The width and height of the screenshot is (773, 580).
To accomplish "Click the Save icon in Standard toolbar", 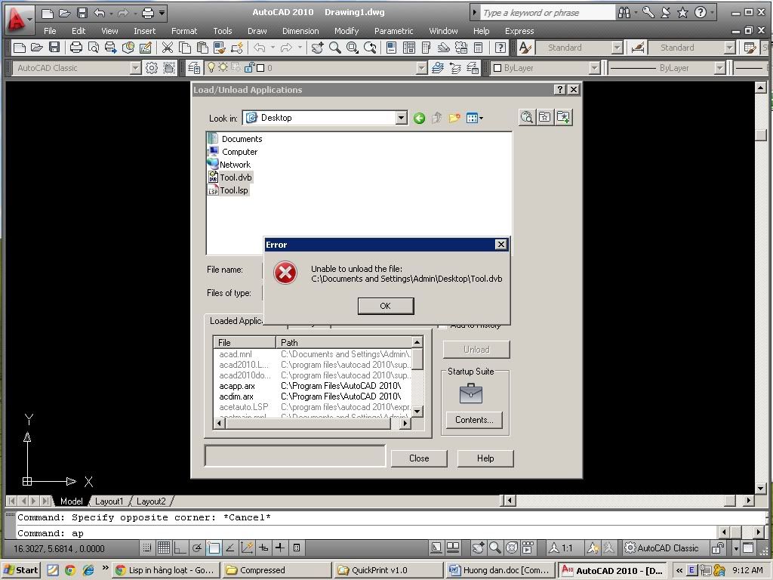I will pyautogui.click(x=54, y=48).
